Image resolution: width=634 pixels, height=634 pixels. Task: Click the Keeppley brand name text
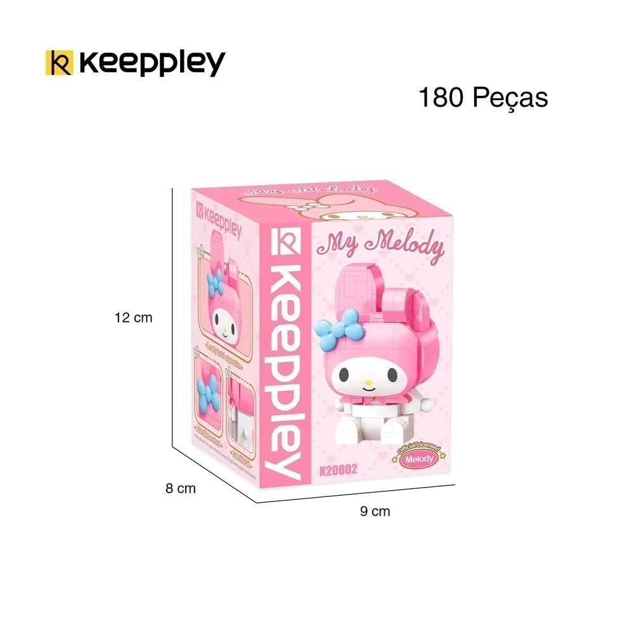152,63
